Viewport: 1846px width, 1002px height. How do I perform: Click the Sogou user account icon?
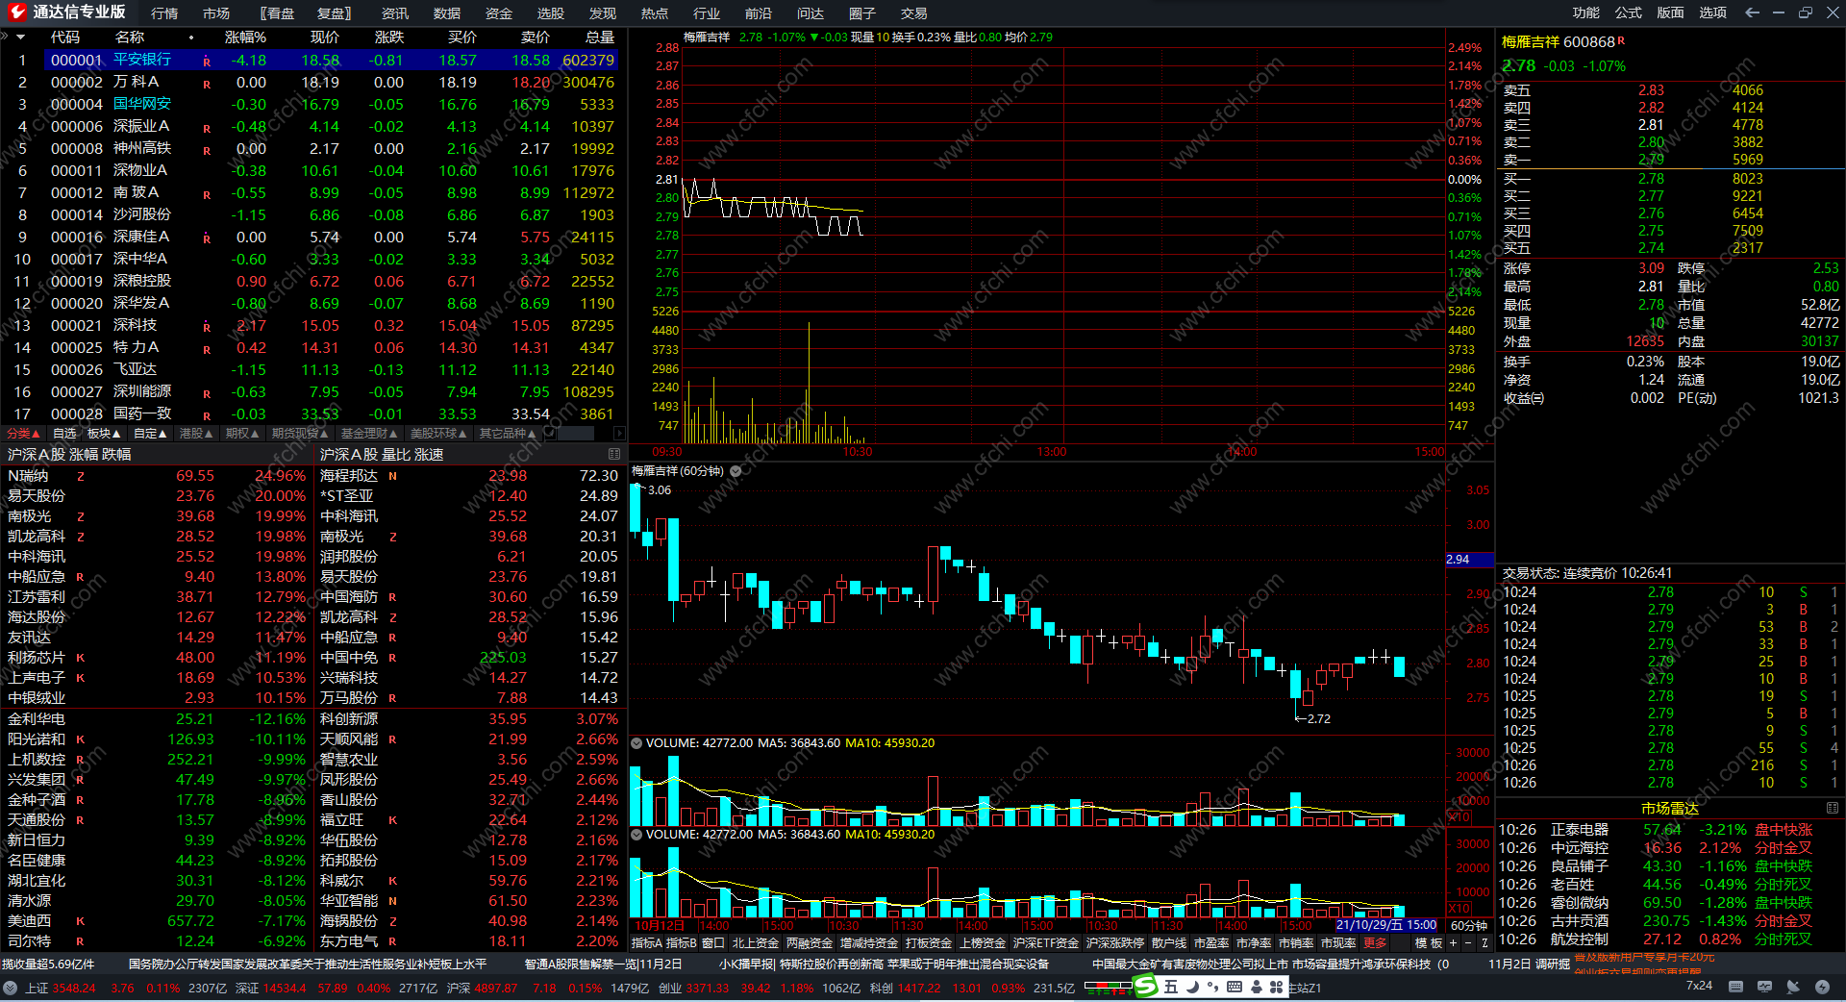[1256, 987]
